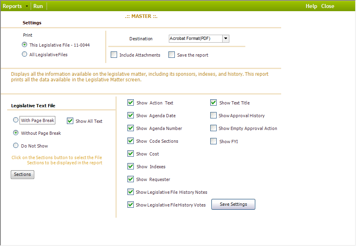356x246 pixels.
Task: Choose With Page Break option
Action: pos(16,120)
